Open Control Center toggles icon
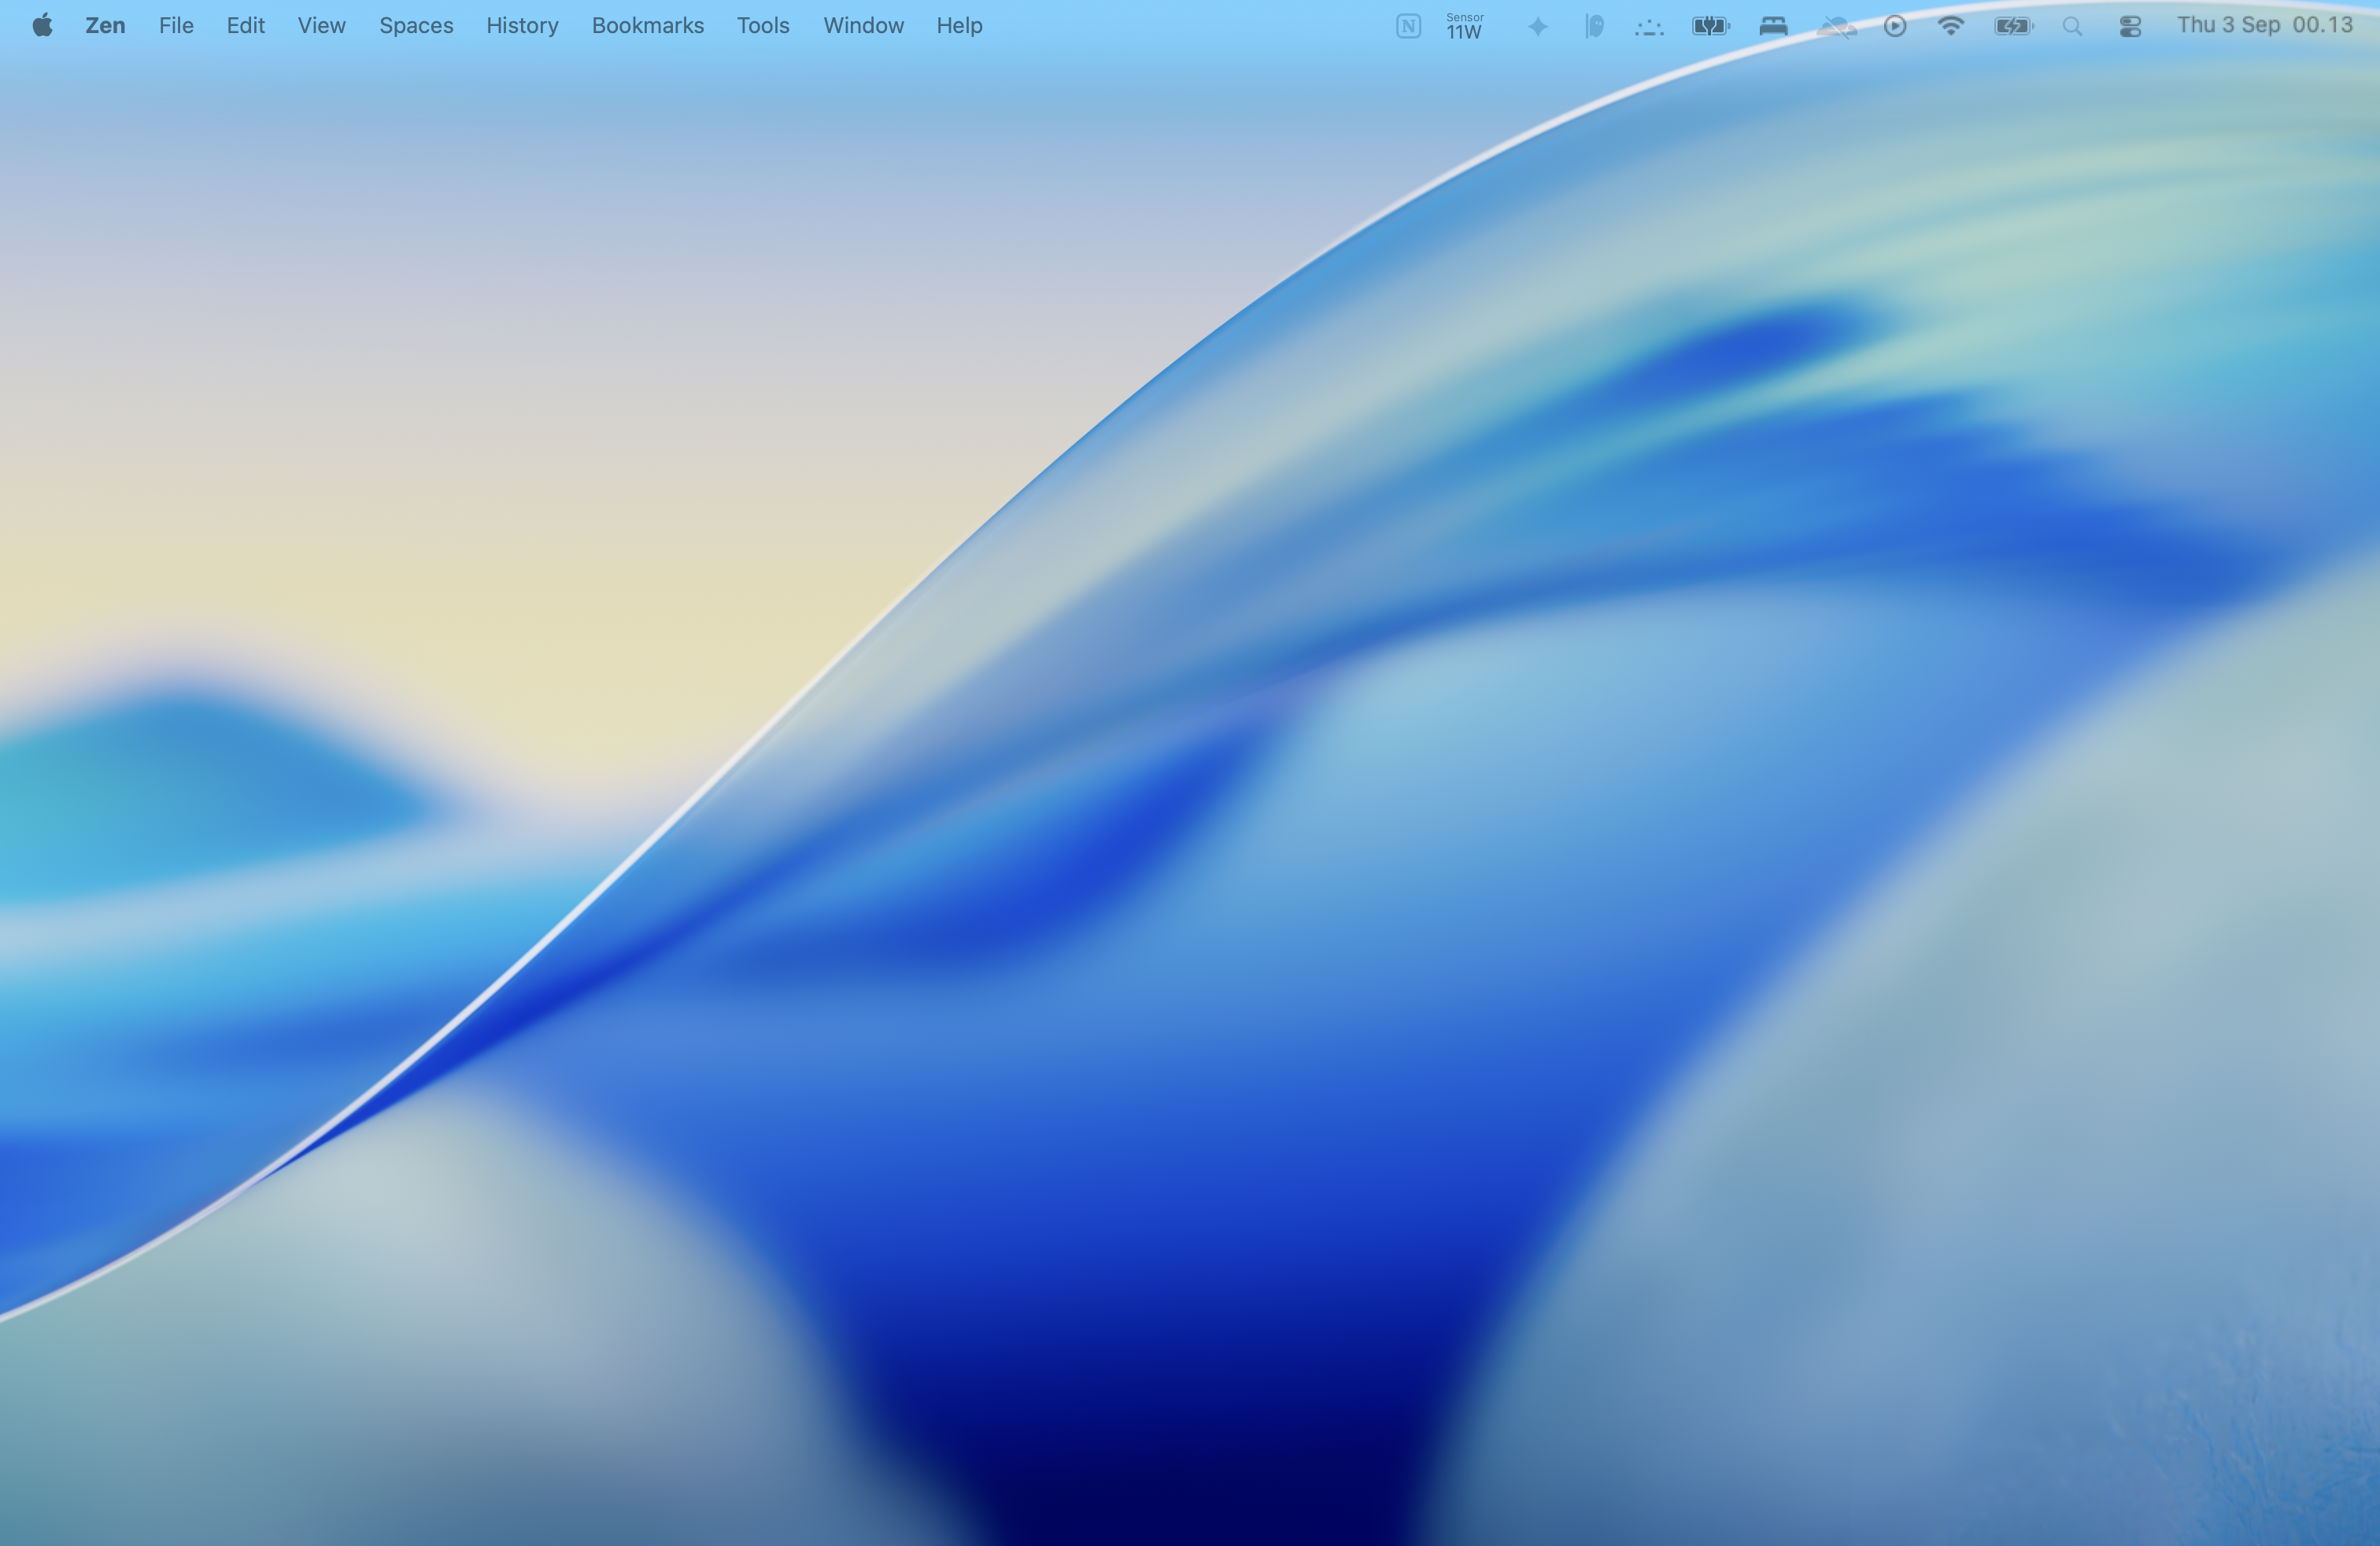2380x1546 pixels. [2130, 26]
